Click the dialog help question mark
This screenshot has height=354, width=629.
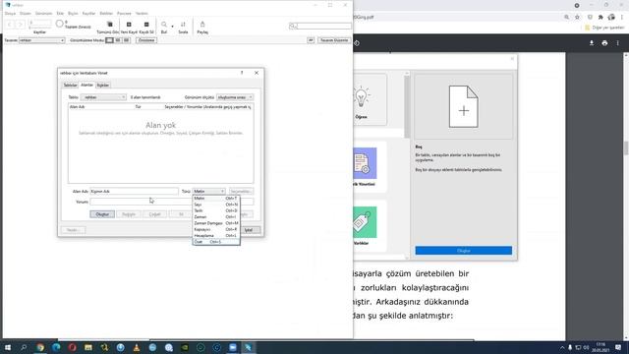pyautogui.click(x=242, y=73)
